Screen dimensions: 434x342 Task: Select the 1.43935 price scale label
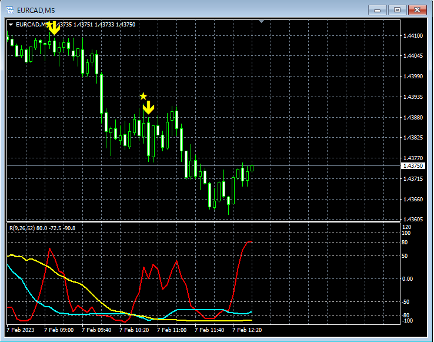[413, 97]
